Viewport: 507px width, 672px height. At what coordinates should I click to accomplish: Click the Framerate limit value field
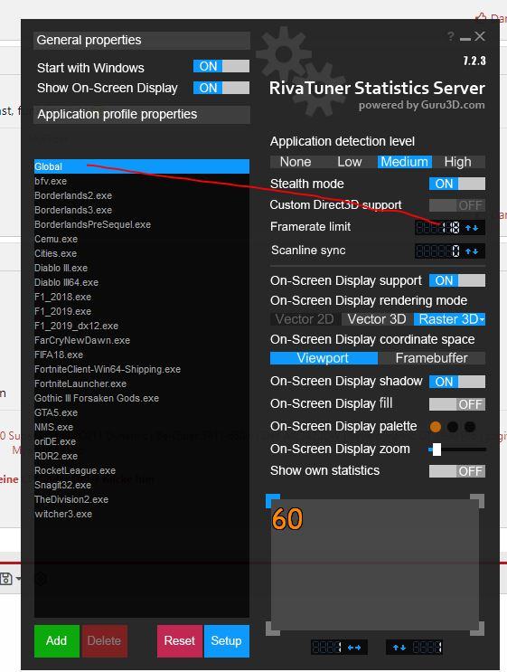439,228
